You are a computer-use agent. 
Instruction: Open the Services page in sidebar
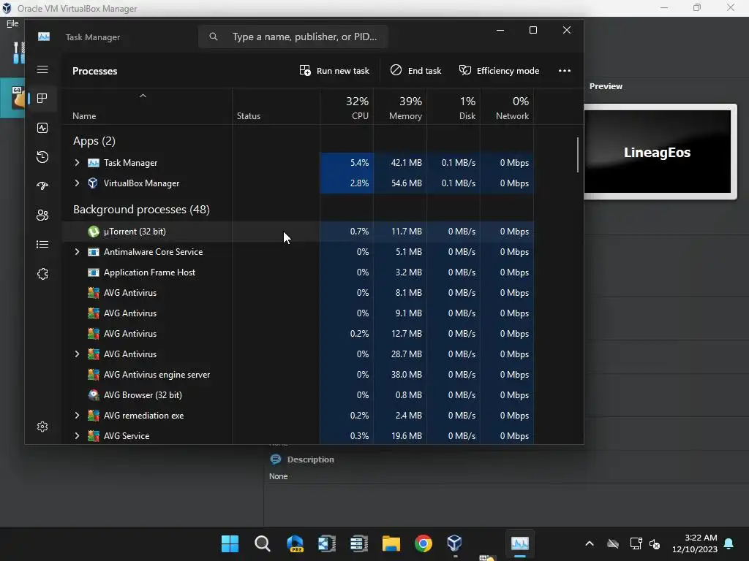(42, 274)
